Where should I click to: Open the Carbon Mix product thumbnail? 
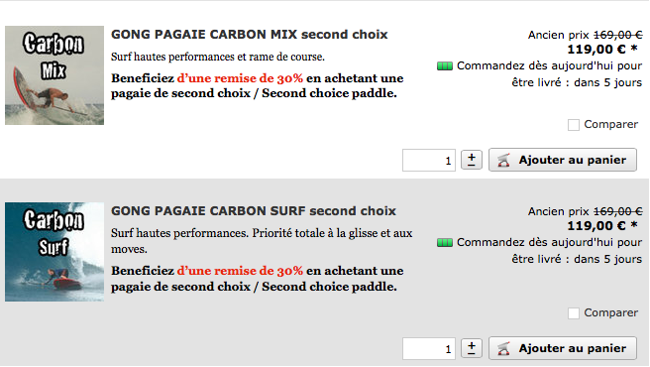pyautogui.click(x=54, y=75)
